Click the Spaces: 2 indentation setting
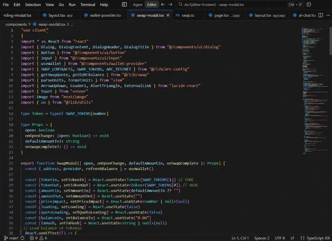Viewport: 332px width, 241px height. tap(262, 238)
